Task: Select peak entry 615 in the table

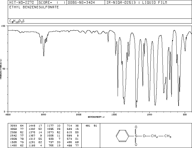Action: tap(70, 132)
